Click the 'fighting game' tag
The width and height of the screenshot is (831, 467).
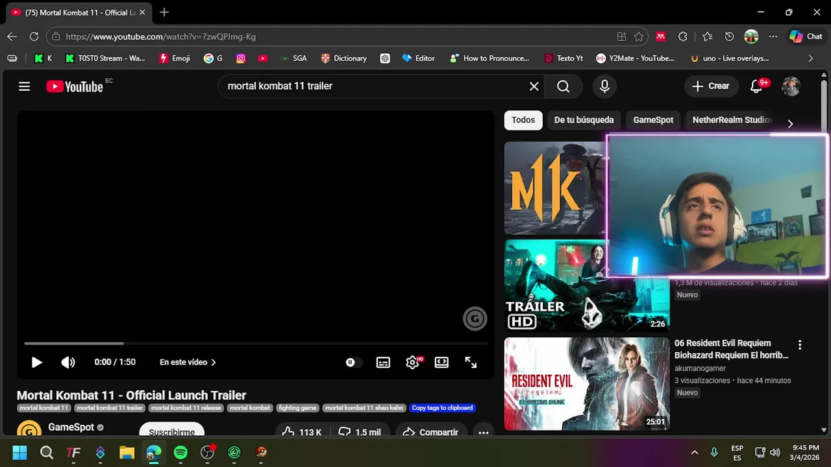[297, 408]
